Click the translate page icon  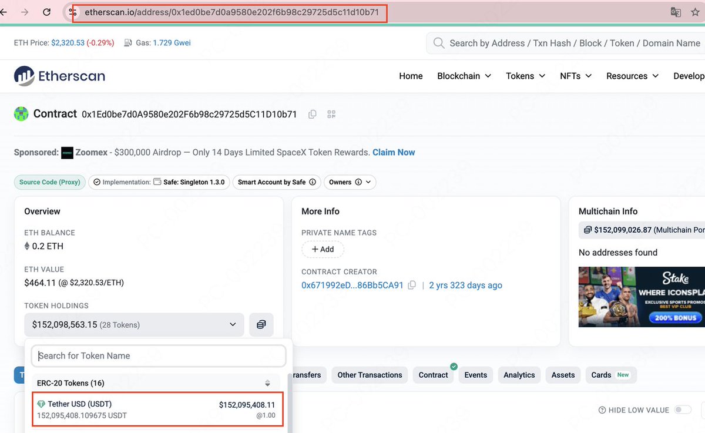click(676, 12)
